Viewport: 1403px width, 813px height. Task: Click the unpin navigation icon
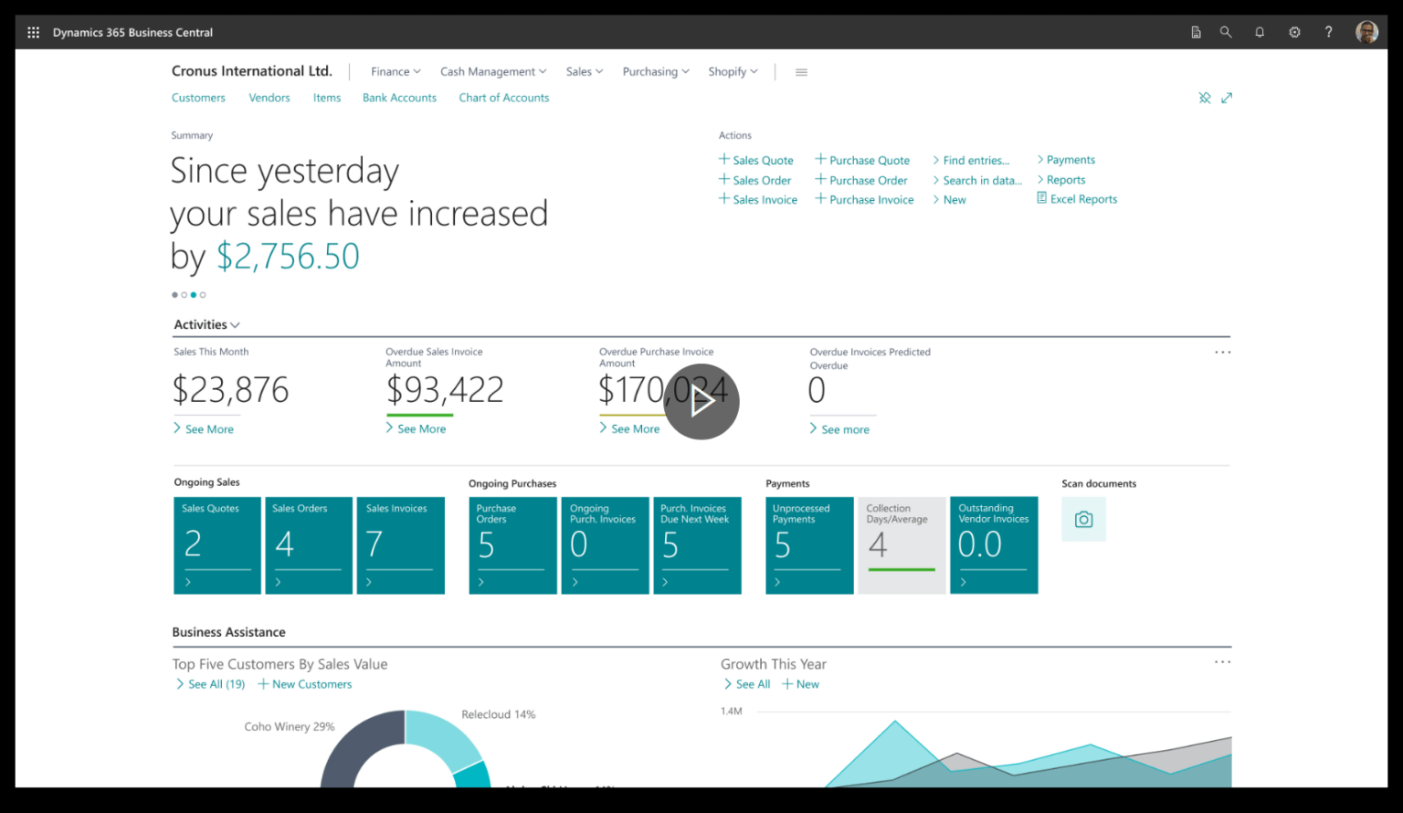(x=1205, y=98)
